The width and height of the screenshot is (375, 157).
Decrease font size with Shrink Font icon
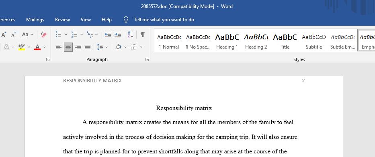tap(13, 35)
